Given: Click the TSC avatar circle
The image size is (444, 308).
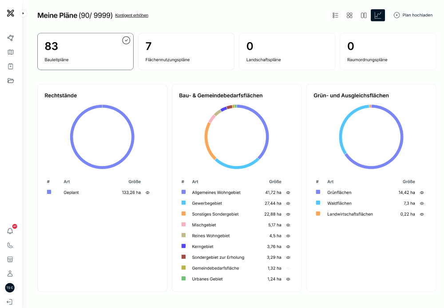Looking at the screenshot, I should 10,288.
